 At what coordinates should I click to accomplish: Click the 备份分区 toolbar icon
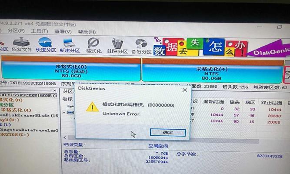coord(141,47)
